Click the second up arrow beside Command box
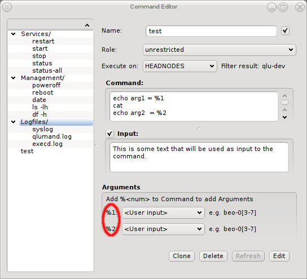This screenshot has width=307, height=279. (284, 110)
